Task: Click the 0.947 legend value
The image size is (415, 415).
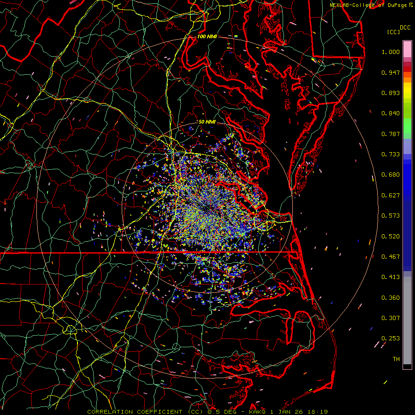Action: (x=391, y=72)
